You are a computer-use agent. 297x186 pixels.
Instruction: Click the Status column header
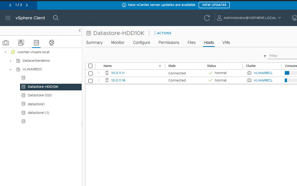(x=211, y=66)
